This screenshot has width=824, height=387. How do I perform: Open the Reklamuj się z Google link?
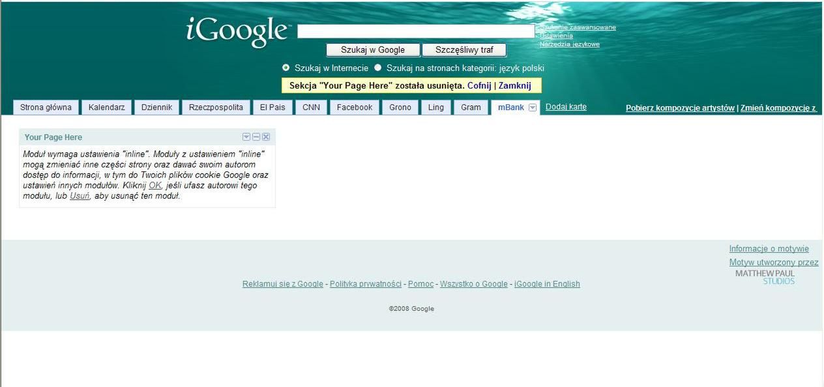pos(283,284)
